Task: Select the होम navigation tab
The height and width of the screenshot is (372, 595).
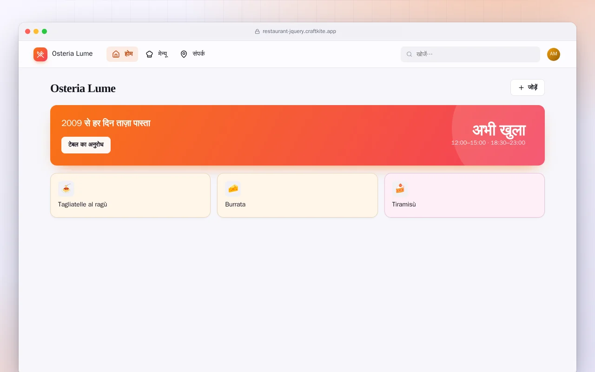Action: point(122,54)
